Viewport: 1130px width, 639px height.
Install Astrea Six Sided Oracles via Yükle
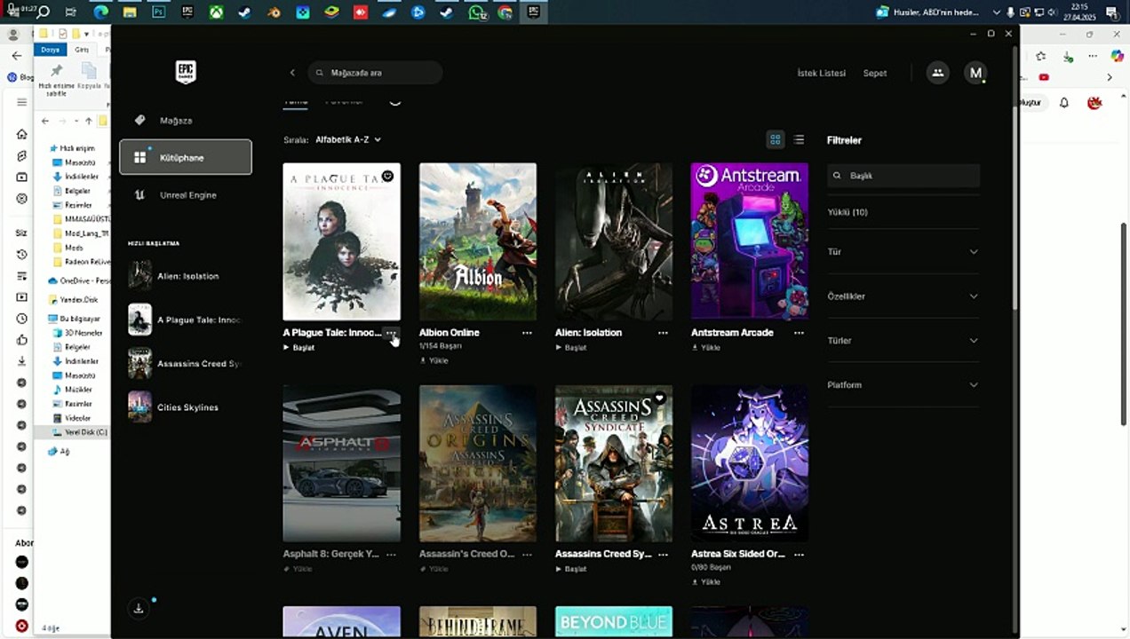(706, 581)
